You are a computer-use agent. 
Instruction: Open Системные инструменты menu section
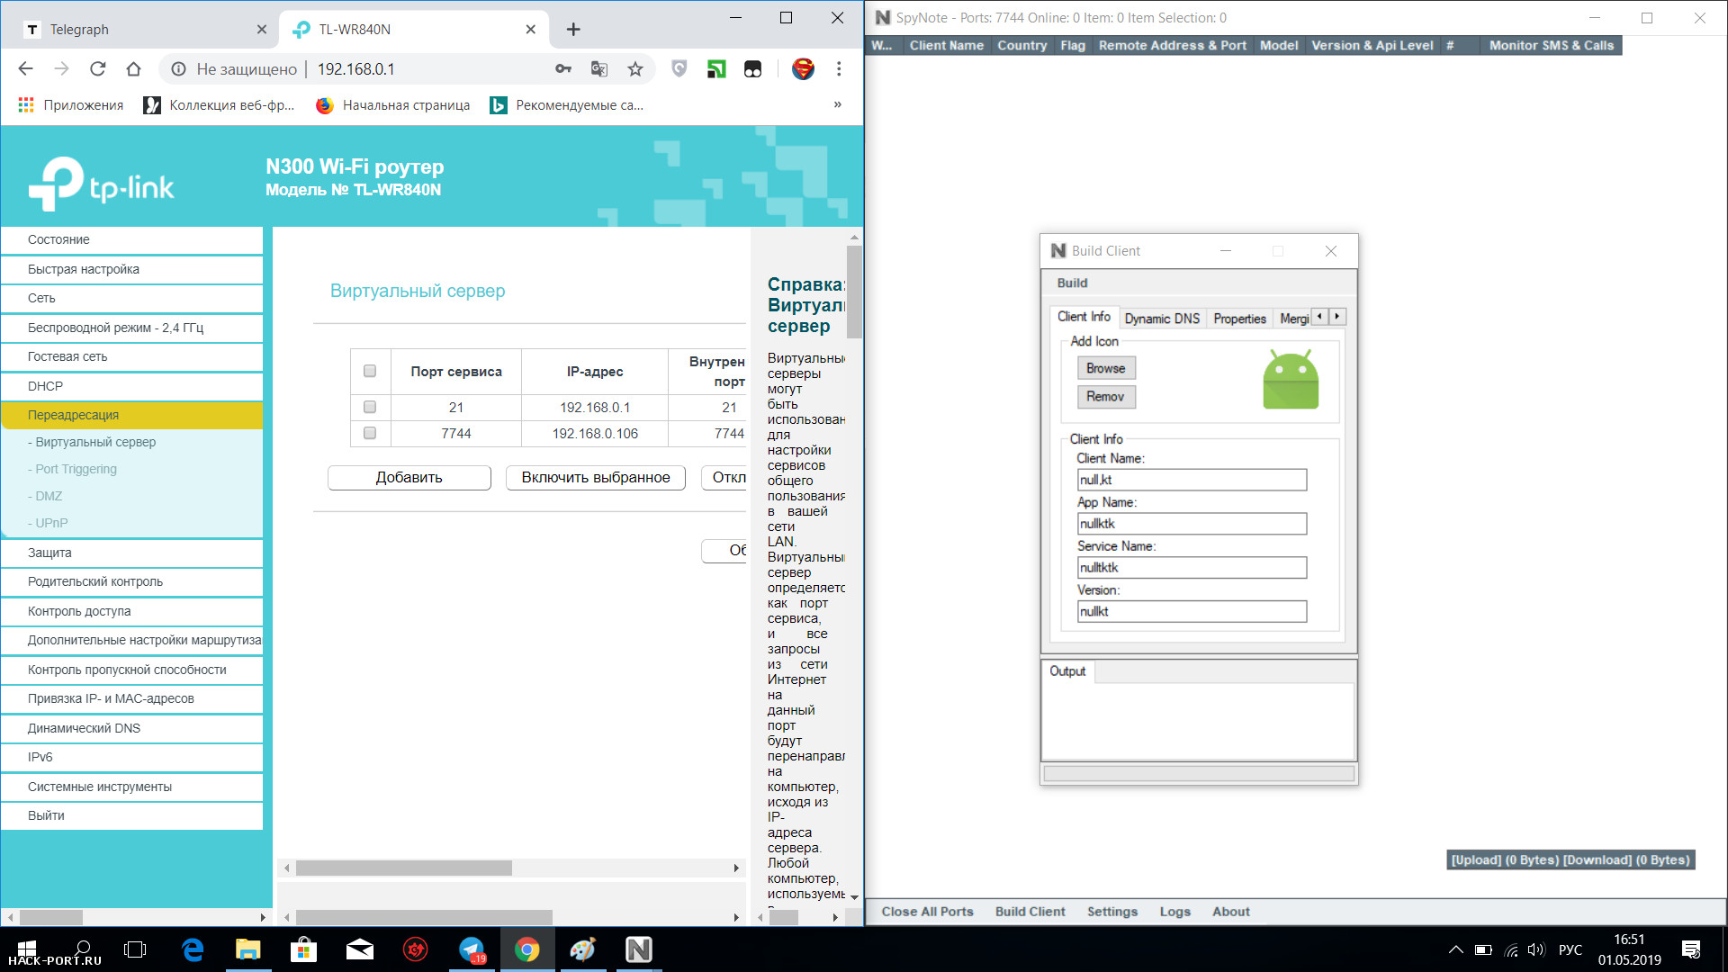(x=132, y=787)
